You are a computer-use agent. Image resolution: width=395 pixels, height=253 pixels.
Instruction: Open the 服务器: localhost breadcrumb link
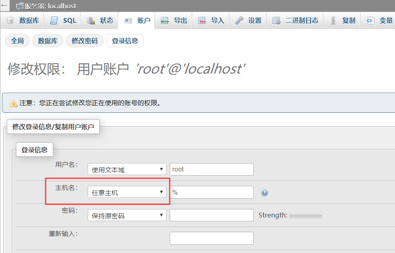click(x=50, y=6)
